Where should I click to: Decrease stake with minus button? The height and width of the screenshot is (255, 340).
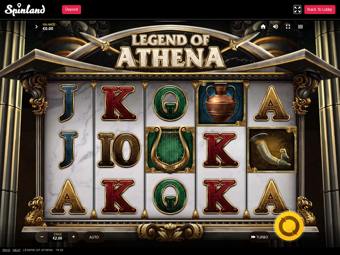(42, 237)
